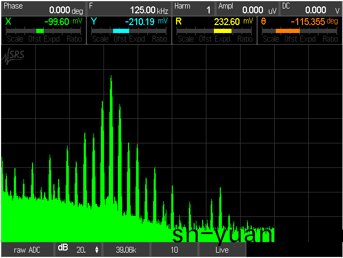Click the tallest peak in the spectrum
343x258 pixels.
pos(111,77)
